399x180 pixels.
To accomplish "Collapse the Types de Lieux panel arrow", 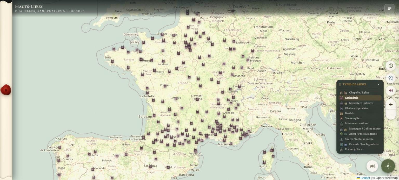I will [378, 84].
